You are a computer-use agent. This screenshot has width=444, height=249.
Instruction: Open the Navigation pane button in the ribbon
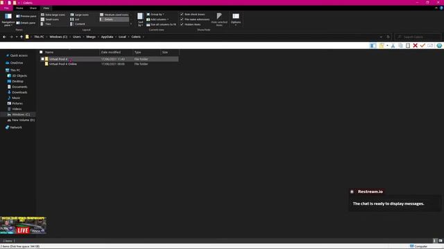(8, 19)
